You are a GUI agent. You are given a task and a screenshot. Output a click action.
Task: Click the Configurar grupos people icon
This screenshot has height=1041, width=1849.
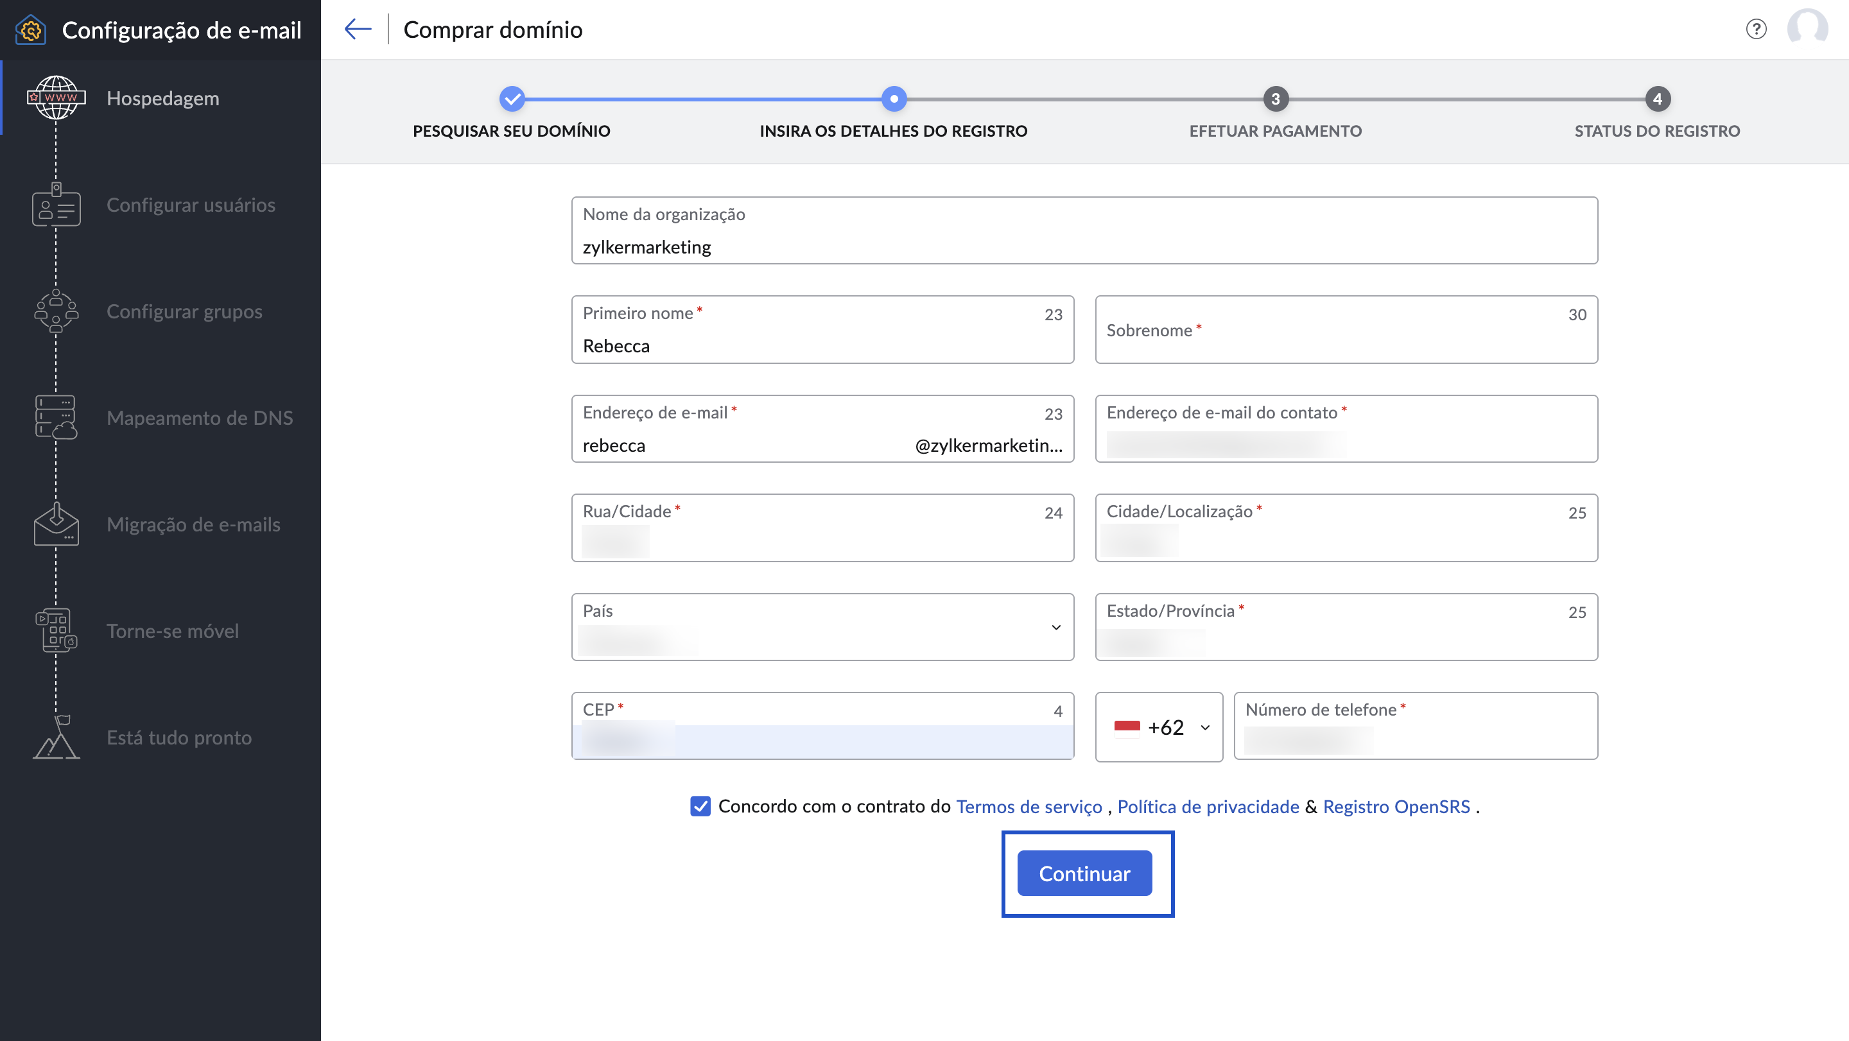pos(56,311)
